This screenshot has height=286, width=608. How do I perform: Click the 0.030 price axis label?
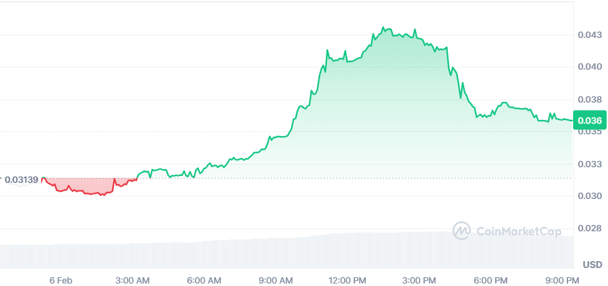point(589,196)
